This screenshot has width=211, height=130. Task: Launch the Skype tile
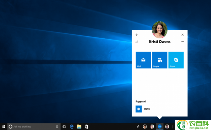pos(176,60)
